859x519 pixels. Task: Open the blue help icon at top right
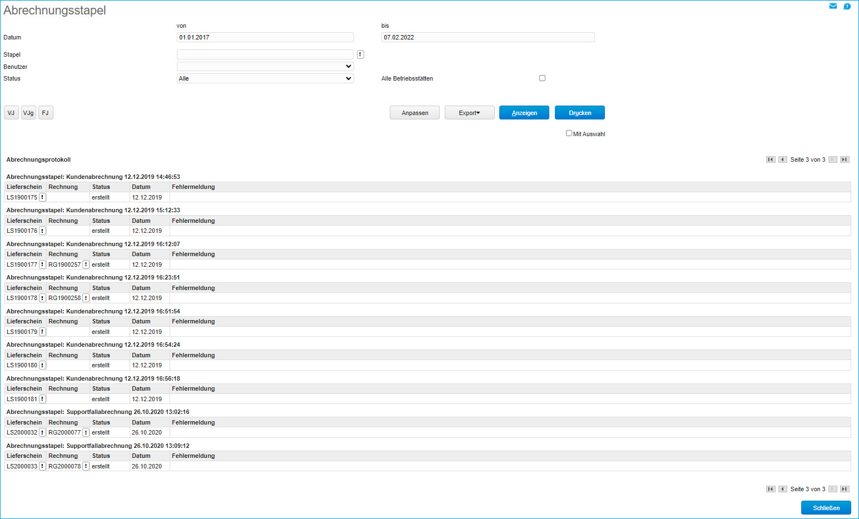[847, 7]
